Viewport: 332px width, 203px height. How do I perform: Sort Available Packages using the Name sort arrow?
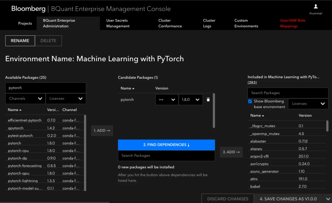pyautogui.click(x=21, y=110)
